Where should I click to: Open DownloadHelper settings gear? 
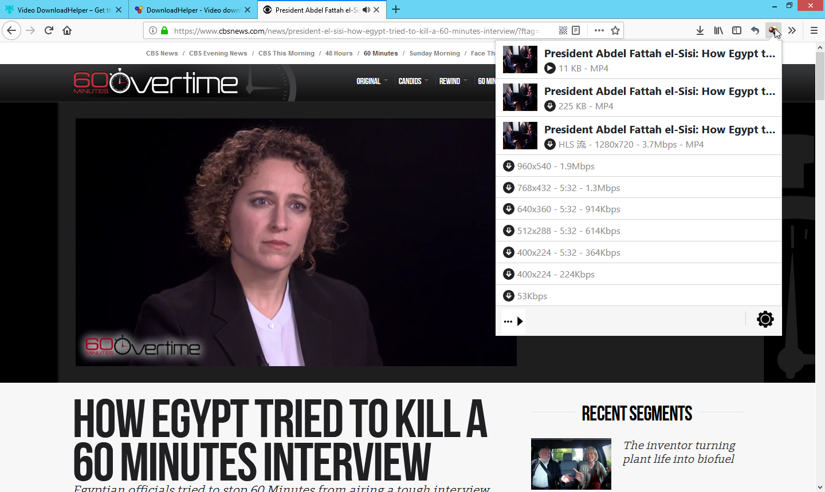pyautogui.click(x=765, y=319)
